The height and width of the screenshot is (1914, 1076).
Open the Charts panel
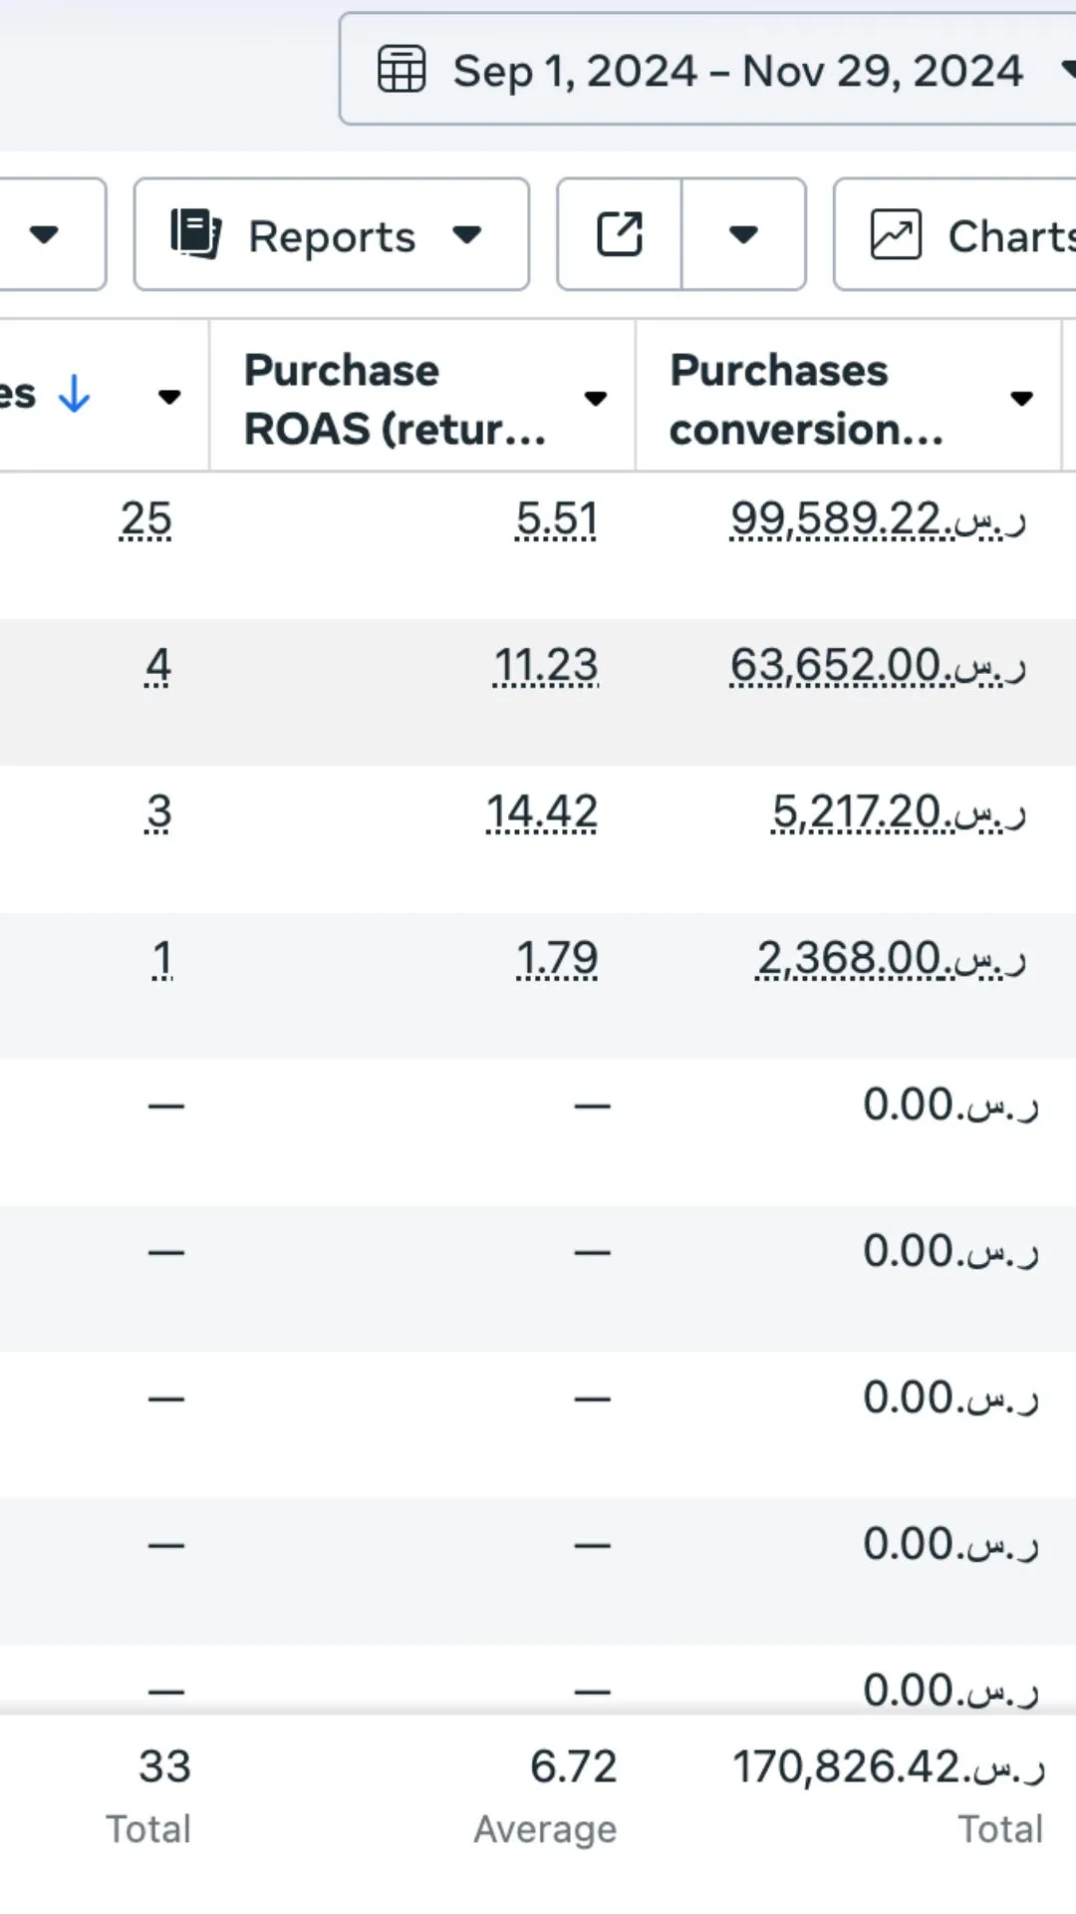[x=955, y=234]
